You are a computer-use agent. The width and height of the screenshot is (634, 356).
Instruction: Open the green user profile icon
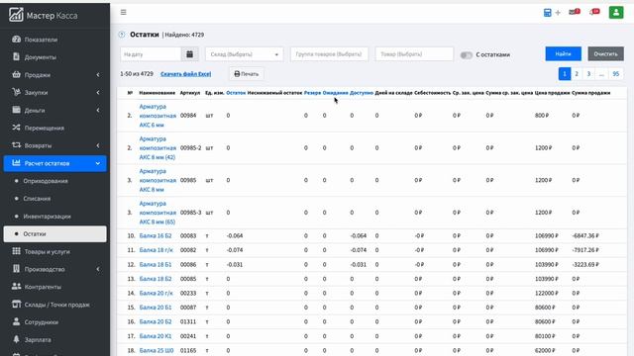tap(616, 13)
